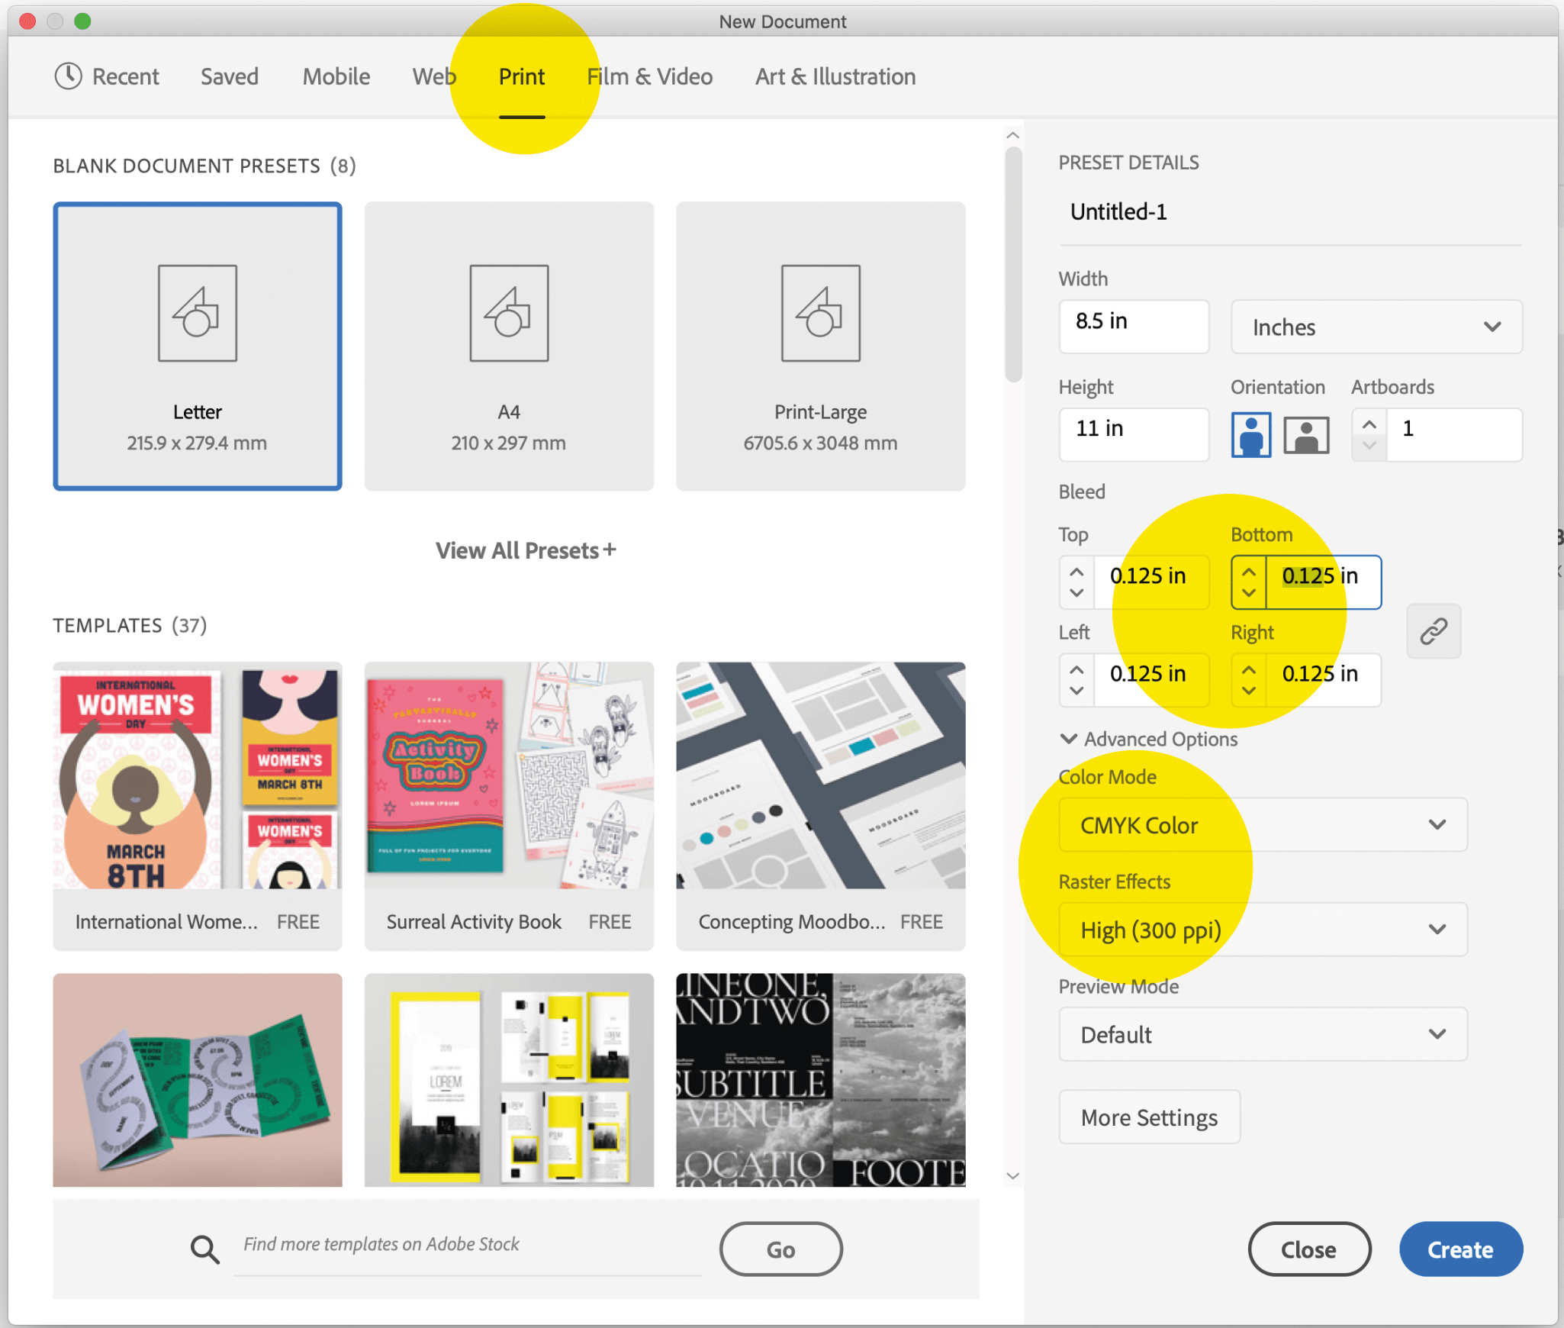Collapse the Advanced Options section
This screenshot has width=1564, height=1328.
[1069, 739]
